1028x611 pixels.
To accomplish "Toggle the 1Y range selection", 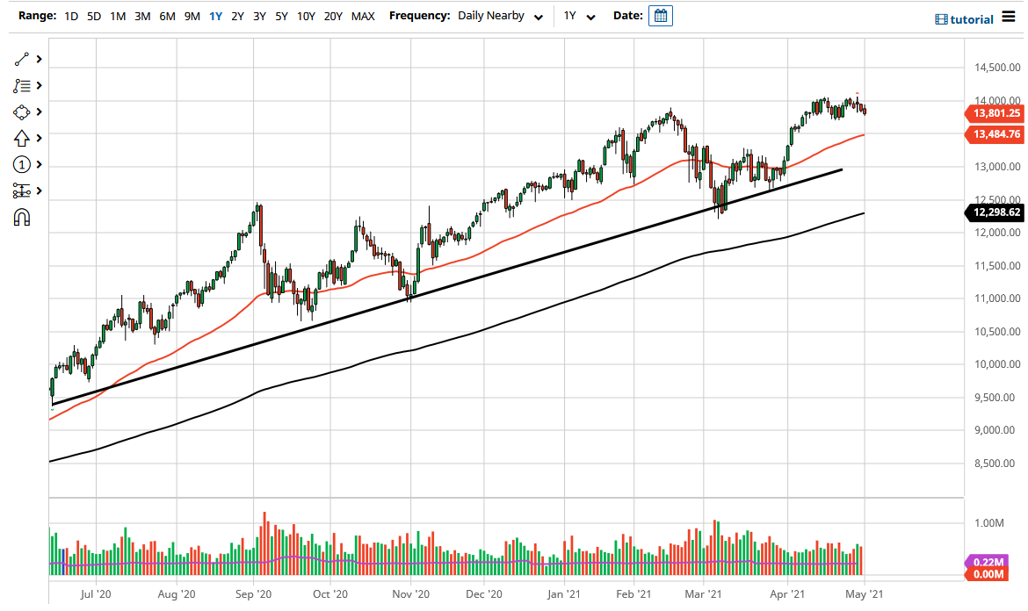I will click(x=215, y=16).
